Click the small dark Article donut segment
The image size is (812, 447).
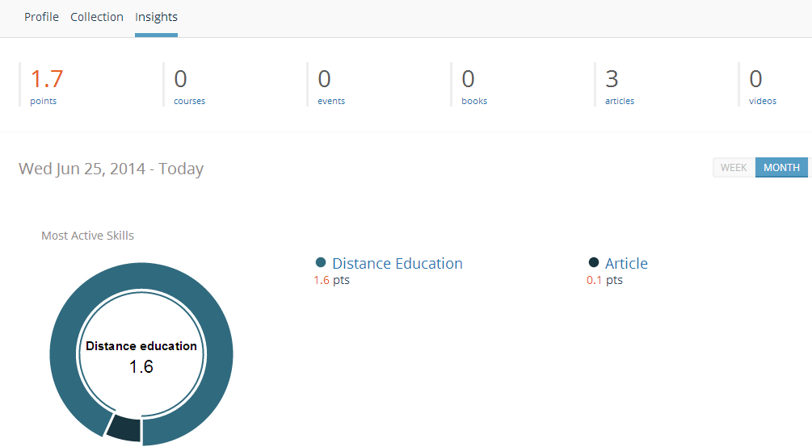(x=124, y=428)
